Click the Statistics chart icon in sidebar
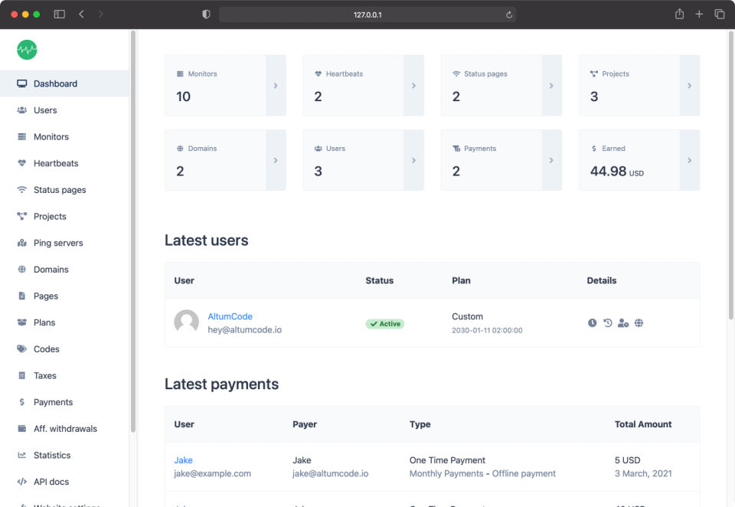This screenshot has height=507, width=735. [x=21, y=455]
